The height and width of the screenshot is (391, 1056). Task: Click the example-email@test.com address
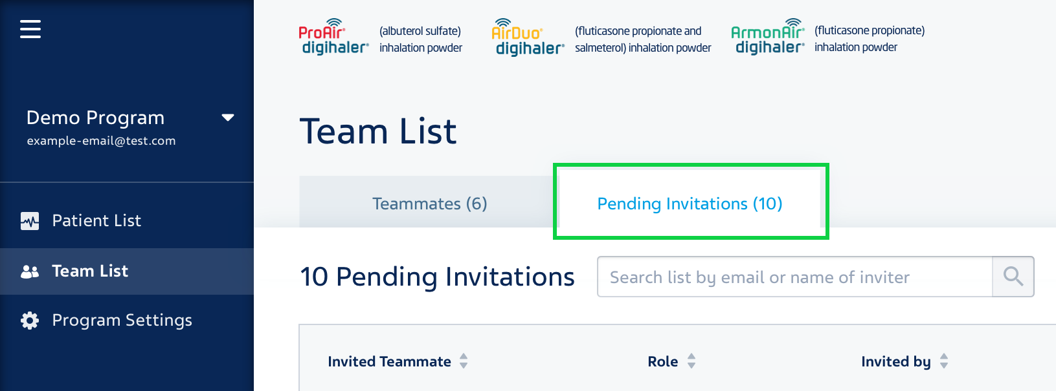[101, 141]
